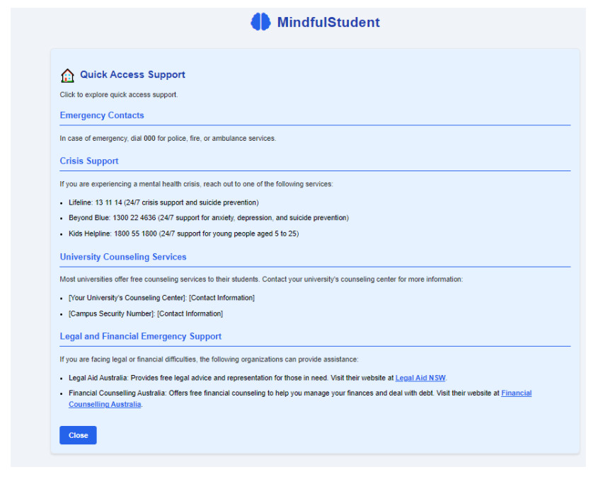
Task: Click the 'Click to explore quick access support' text
Action: tap(119, 95)
